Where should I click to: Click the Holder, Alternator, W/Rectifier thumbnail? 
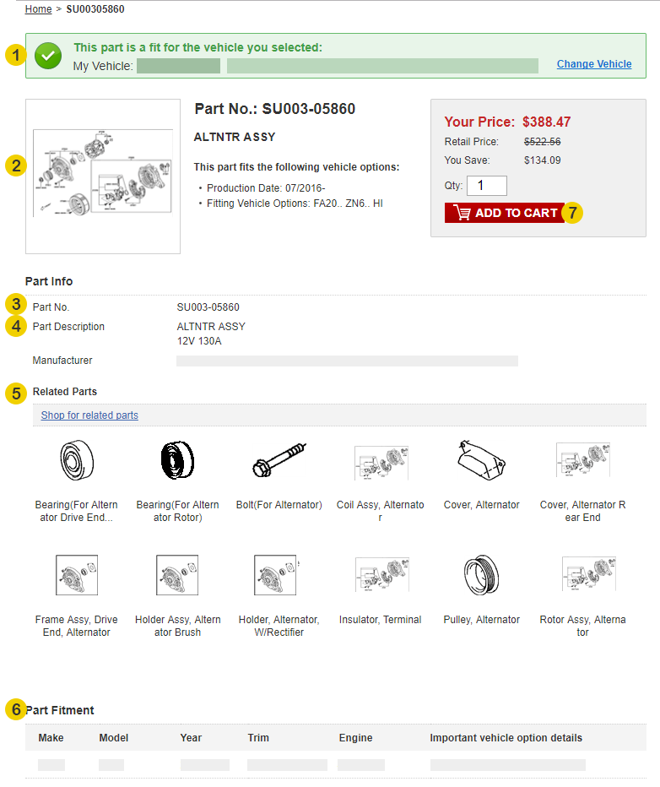[x=279, y=575]
